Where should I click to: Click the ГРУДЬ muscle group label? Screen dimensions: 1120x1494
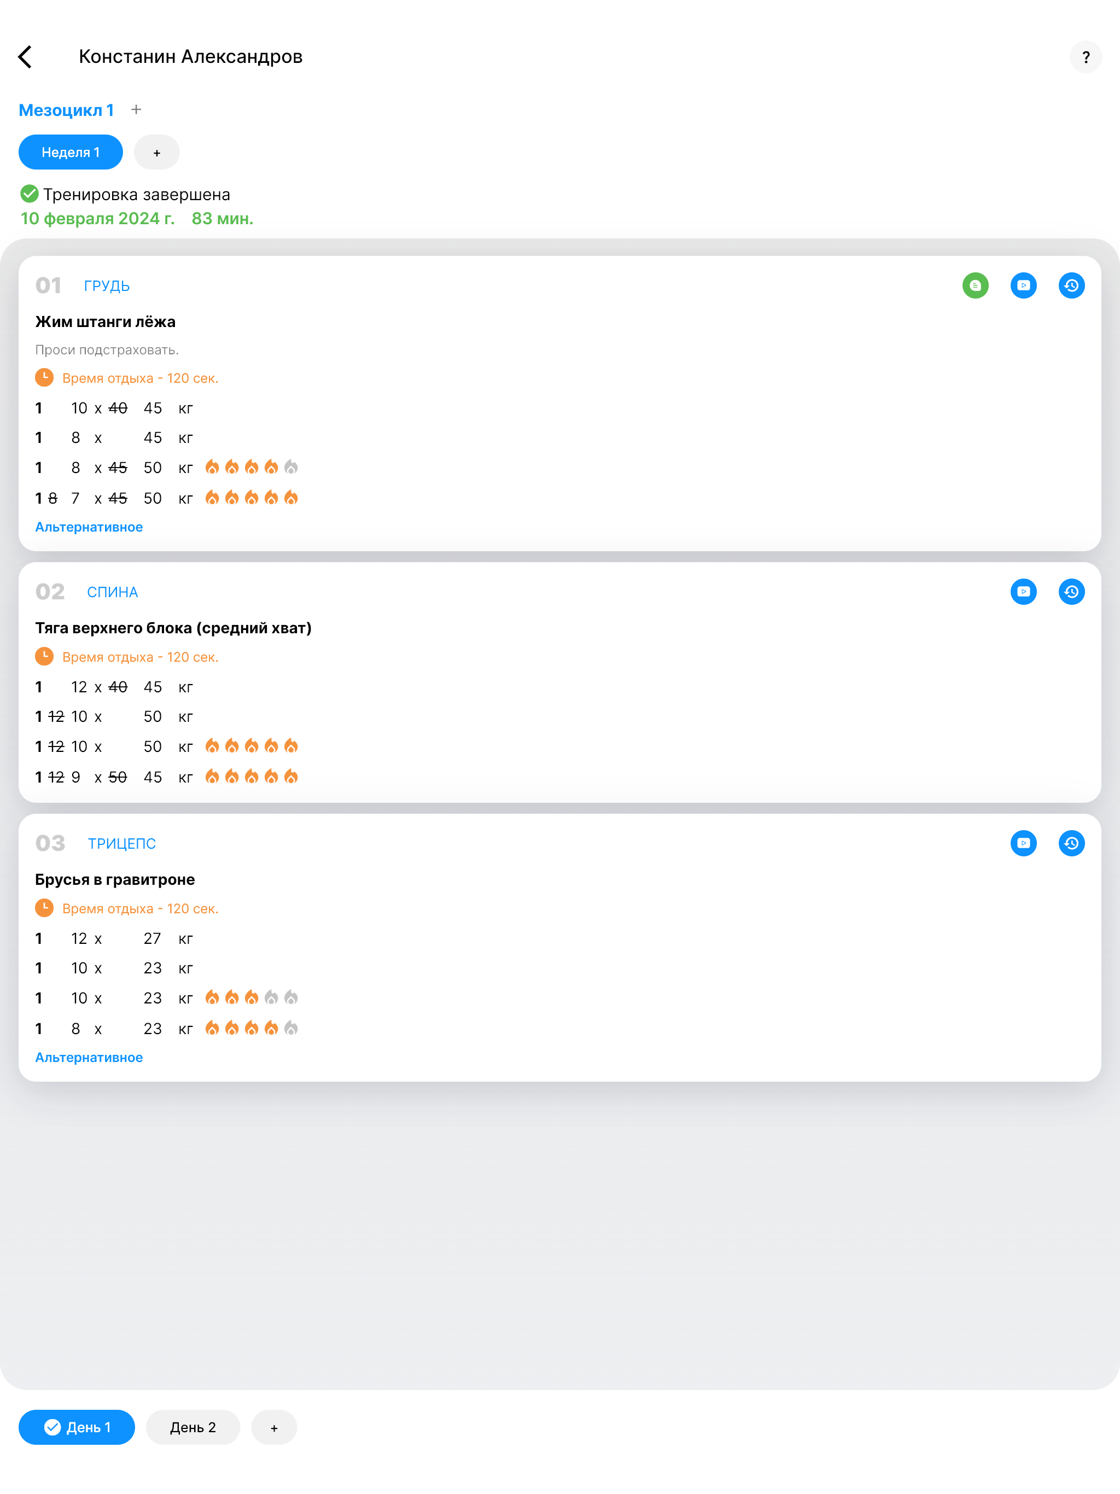(107, 285)
